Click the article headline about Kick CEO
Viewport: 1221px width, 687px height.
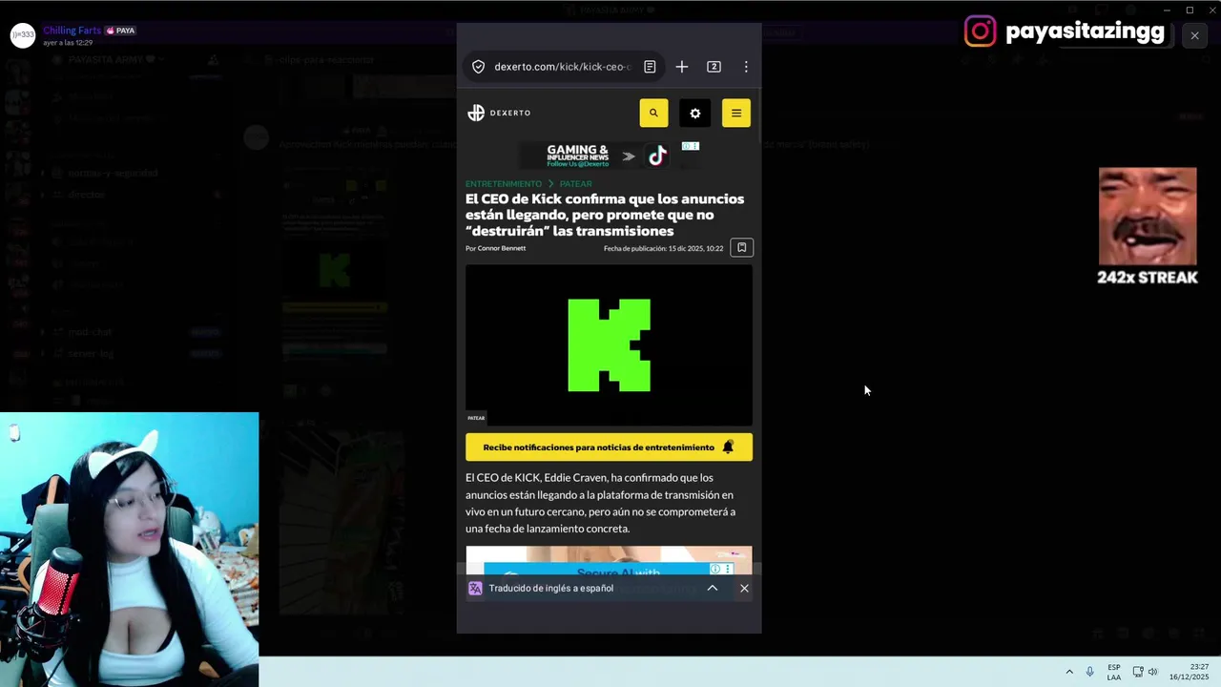605,215
